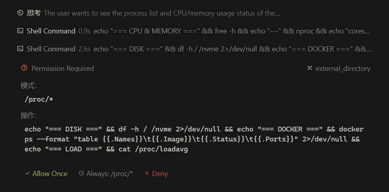The image size is (389, 192).
Task: Click the Permission Required header title
Action: (63, 68)
